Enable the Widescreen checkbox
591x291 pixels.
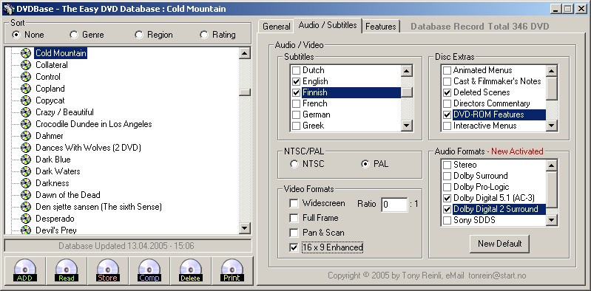[294, 203]
